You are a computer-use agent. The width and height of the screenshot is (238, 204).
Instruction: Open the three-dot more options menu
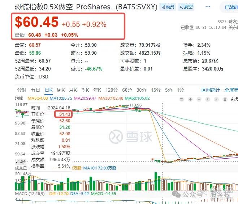208,6
